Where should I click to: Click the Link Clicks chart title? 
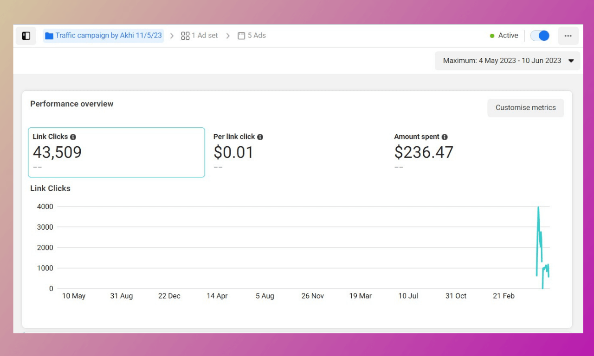pos(50,188)
